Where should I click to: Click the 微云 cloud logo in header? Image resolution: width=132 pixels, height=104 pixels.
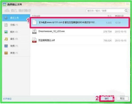pyautogui.click(x=7, y=11)
